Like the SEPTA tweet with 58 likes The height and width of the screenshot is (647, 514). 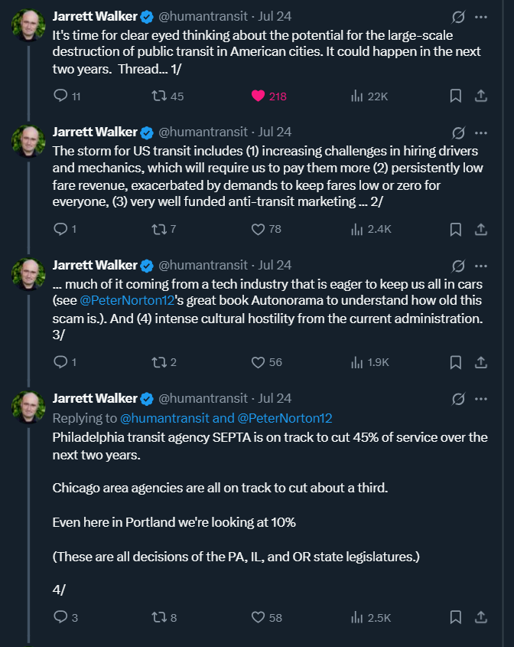[258, 616]
